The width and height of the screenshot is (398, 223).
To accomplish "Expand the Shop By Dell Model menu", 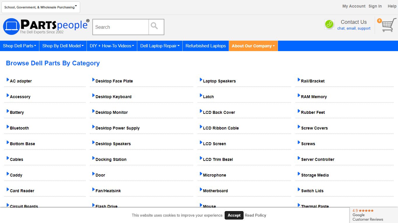I will (x=63, y=46).
